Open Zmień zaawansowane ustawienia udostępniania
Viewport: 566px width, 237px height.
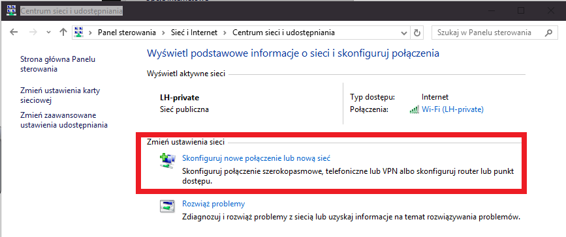[64, 120]
